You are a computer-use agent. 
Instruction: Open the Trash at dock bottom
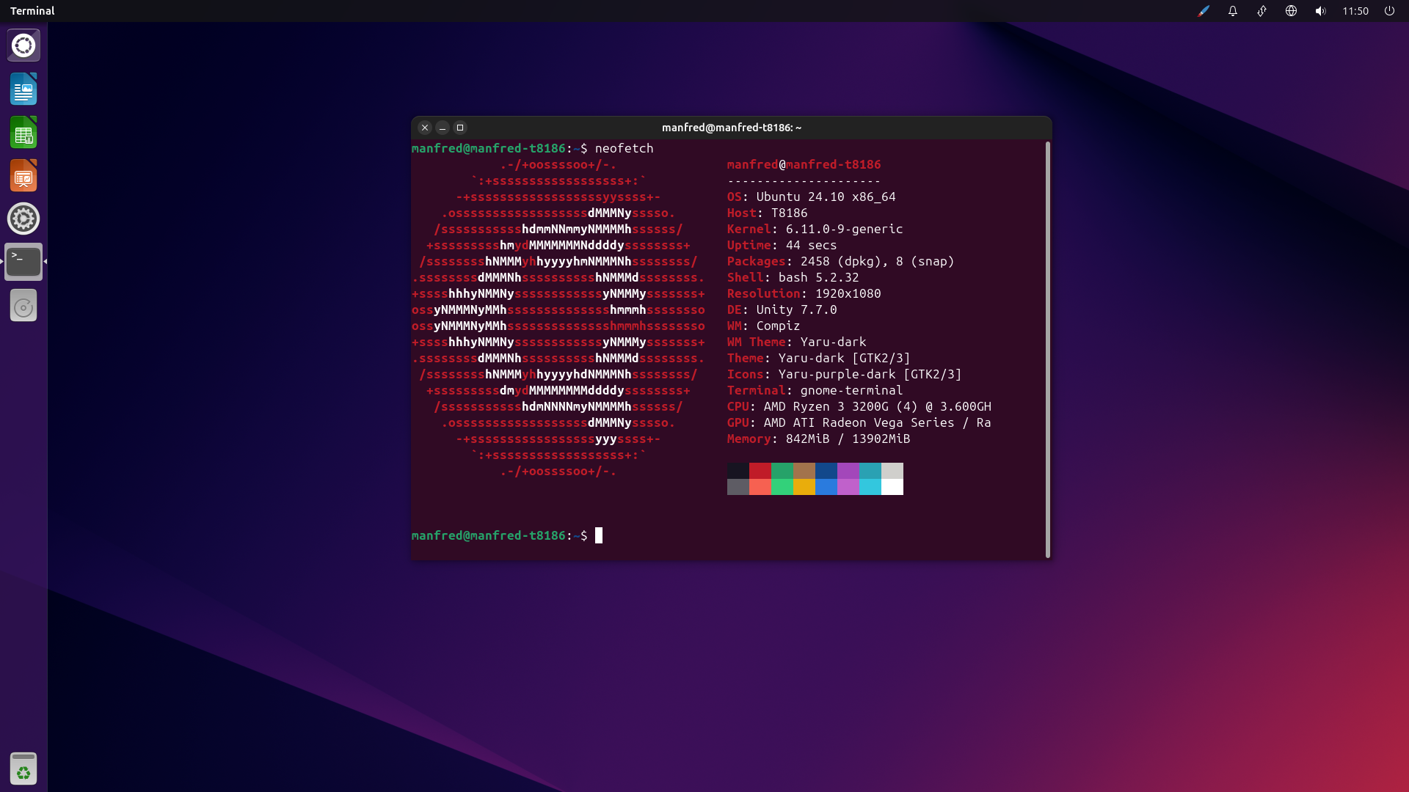23,769
